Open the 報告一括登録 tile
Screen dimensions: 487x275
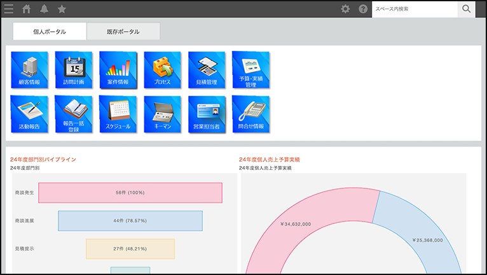coord(74,114)
